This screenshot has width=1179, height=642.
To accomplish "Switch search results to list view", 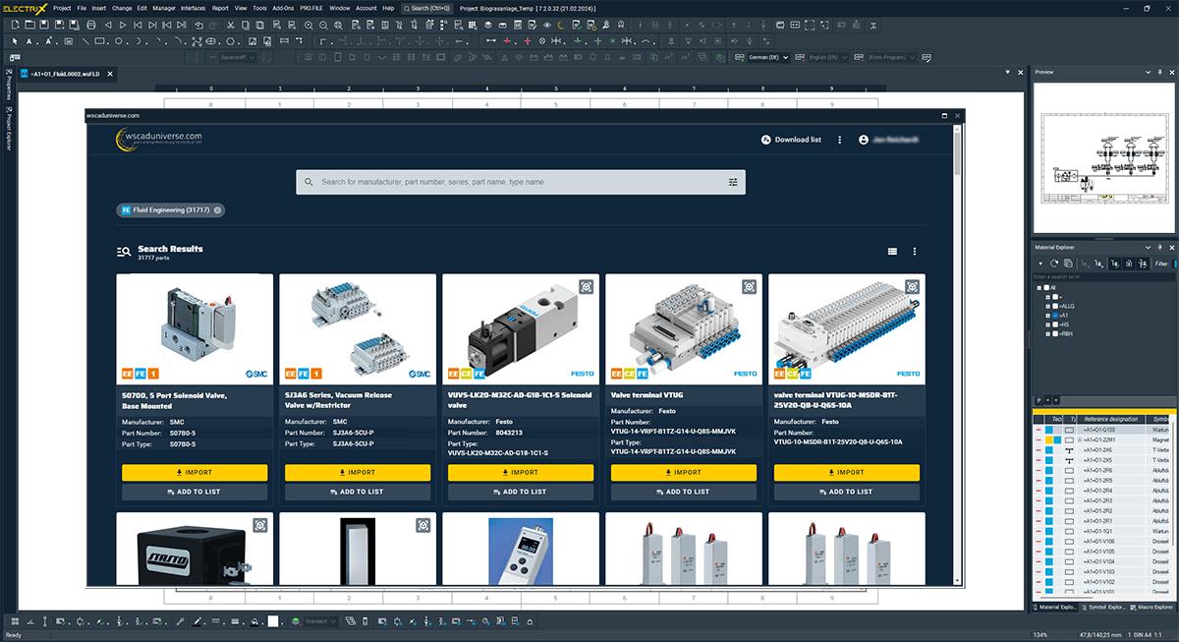I will tap(893, 252).
